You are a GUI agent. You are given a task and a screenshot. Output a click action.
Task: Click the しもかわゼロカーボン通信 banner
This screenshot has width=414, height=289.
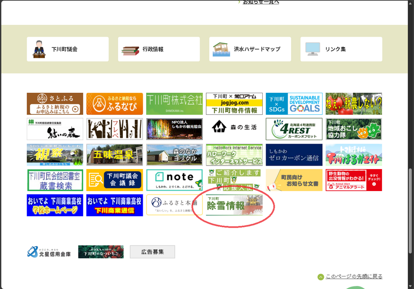[294, 155]
